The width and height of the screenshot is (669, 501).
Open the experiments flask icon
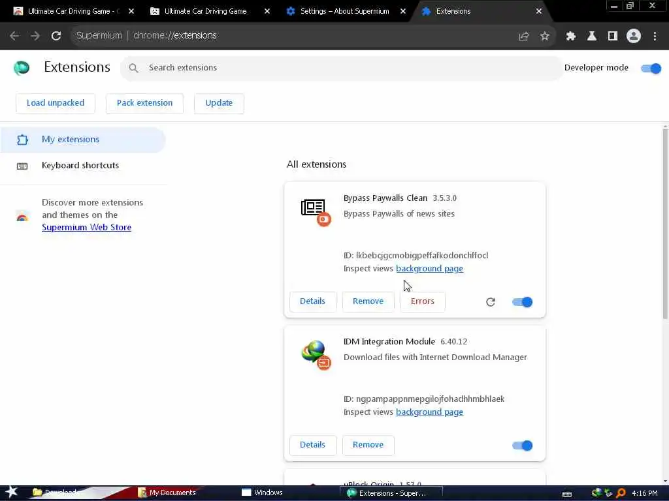[592, 37]
